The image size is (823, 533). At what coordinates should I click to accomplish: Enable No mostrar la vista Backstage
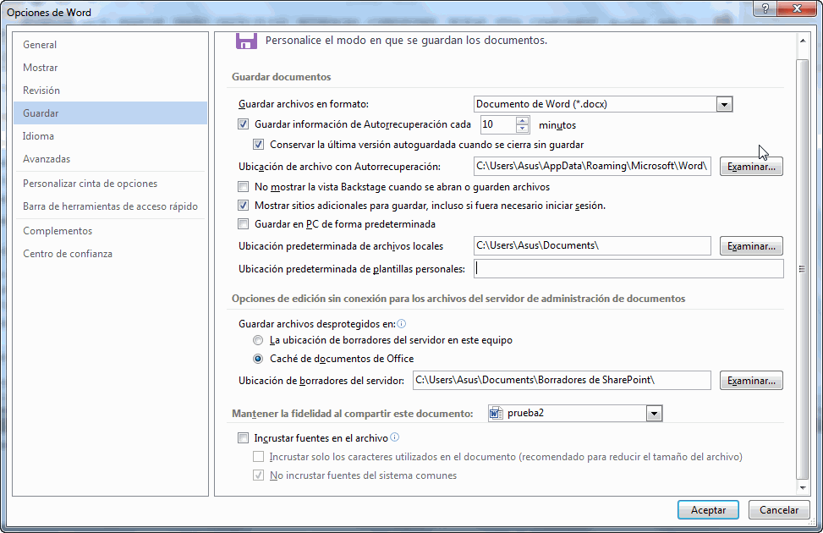[244, 187]
